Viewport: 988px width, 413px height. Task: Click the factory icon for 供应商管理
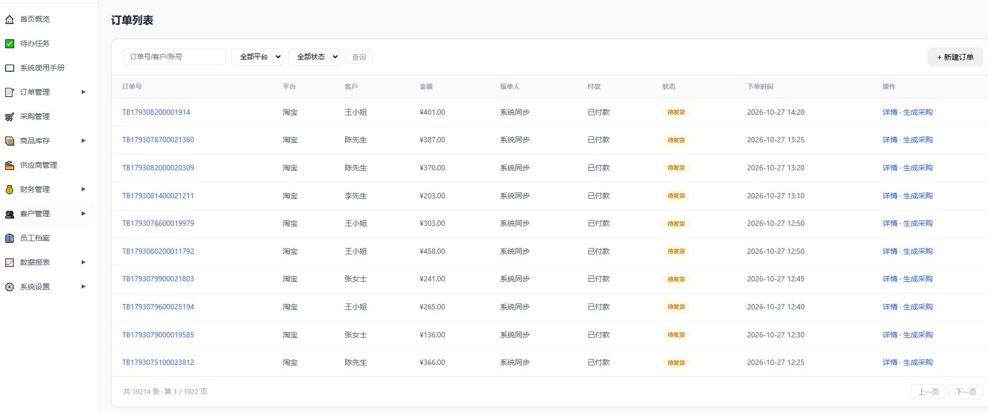tap(10, 166)
